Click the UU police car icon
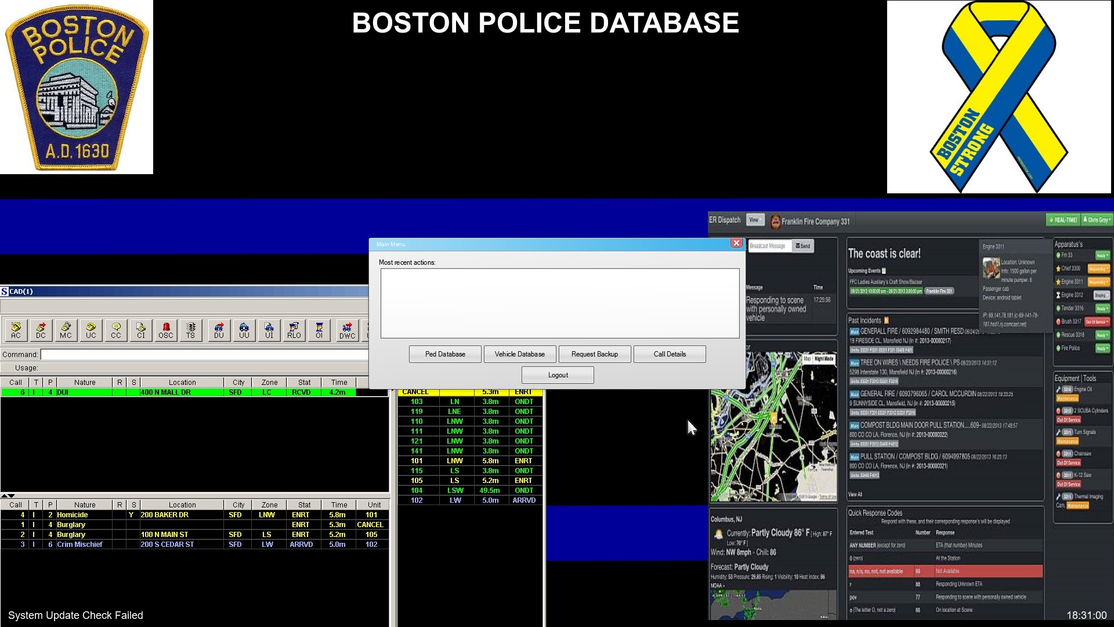Viewport: 1114px width, 627px height. (x=244, y=330)
